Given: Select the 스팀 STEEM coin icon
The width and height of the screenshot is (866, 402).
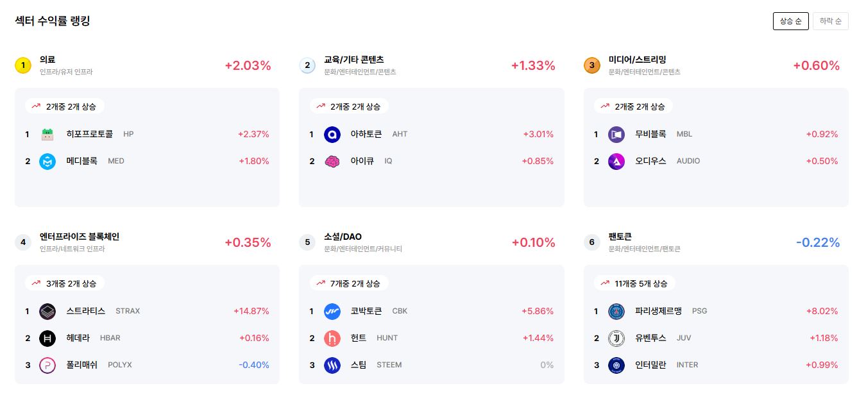Looking at the screenshot, I should (332, 365).
